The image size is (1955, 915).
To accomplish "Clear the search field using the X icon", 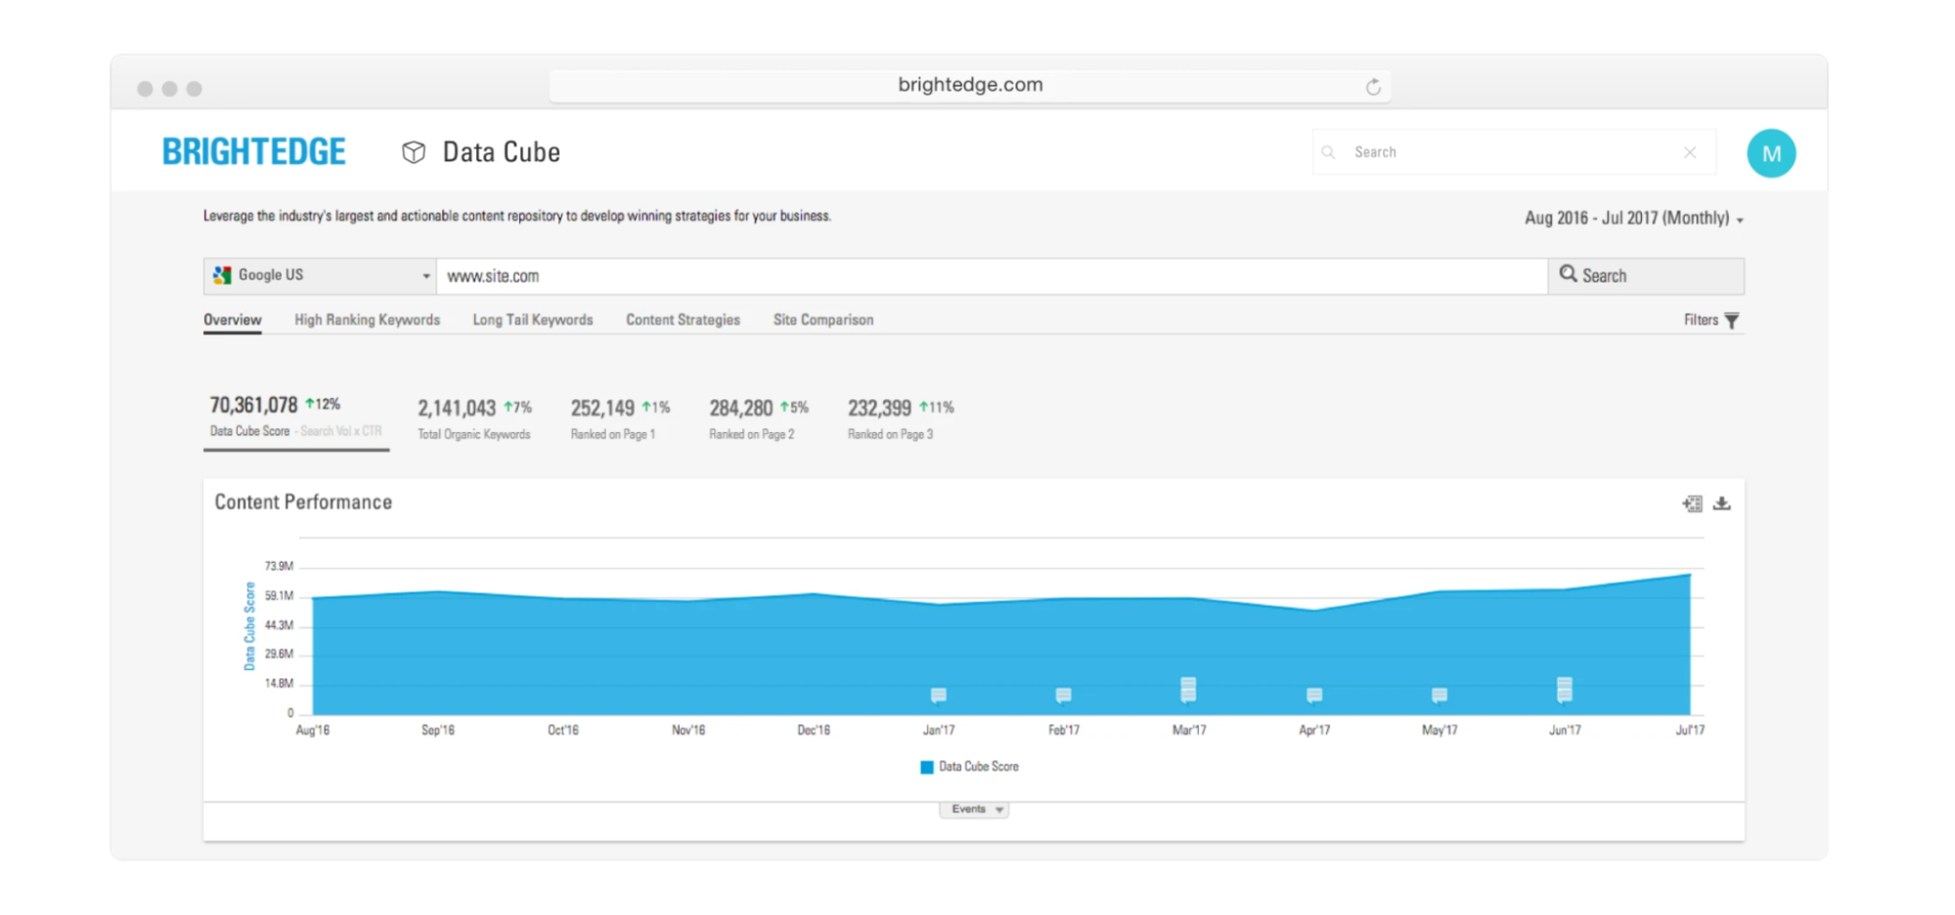I will coord(1690,152).
